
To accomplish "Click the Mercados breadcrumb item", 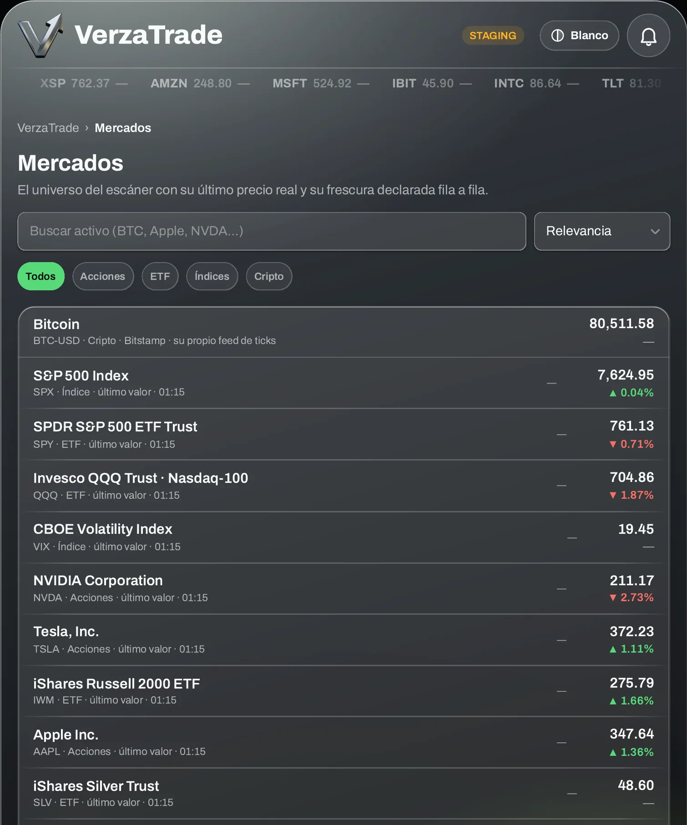I will (123, 128).
